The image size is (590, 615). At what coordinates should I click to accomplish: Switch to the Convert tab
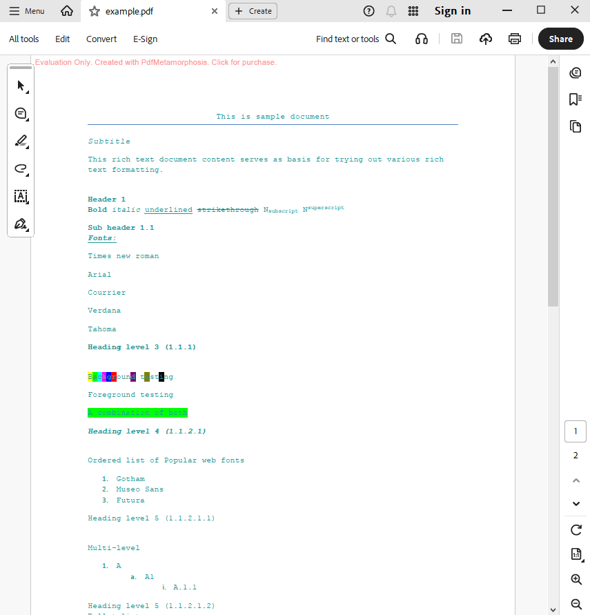pyautogui.click(x=101, y=39)
